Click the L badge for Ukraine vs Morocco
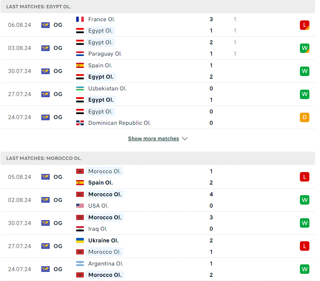Screen dimensions: 320x281 (x=304, y=246)
